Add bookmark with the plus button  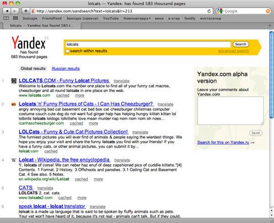pos(26,11)
